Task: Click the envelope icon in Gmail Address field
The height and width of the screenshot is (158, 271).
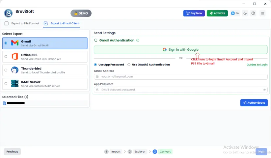Action: pos(97,77)
